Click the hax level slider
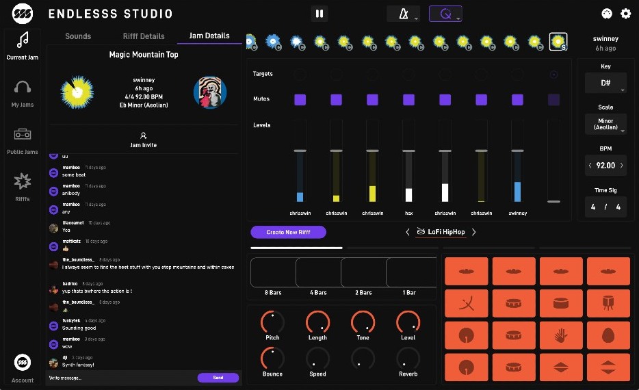 (x=408, y=161)
